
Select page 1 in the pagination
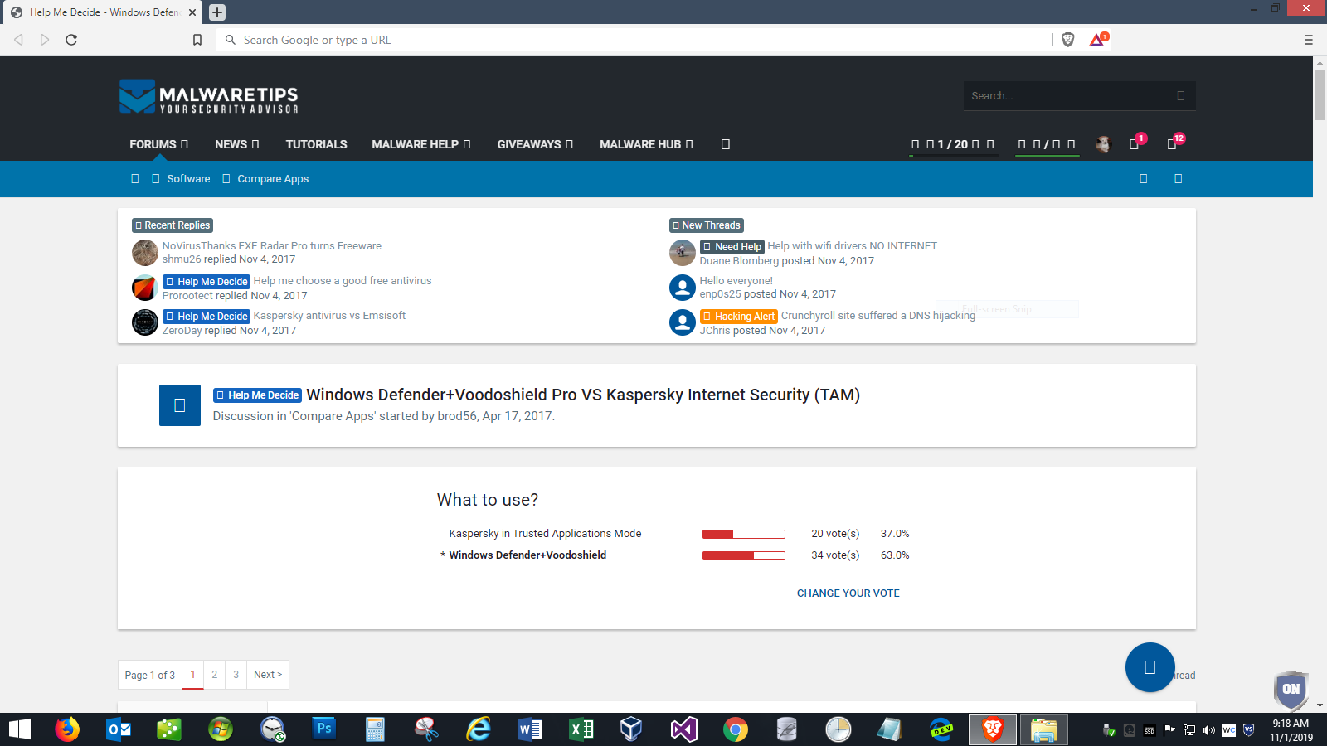coord(192,675)
